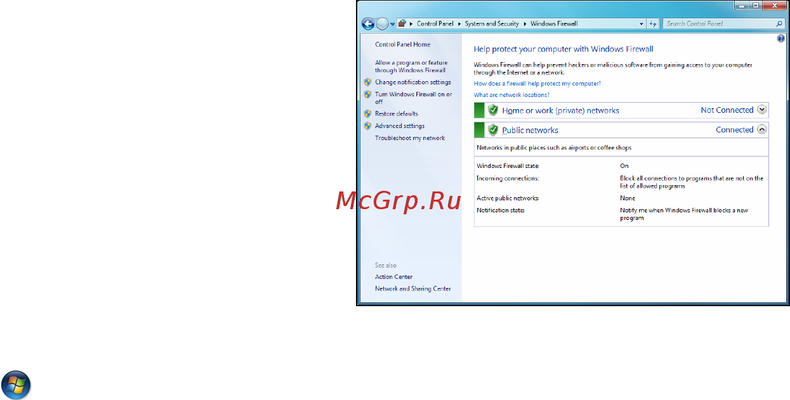
Task: Select Windows Firewall breadcrumb
Action: (x=554, y=23)
